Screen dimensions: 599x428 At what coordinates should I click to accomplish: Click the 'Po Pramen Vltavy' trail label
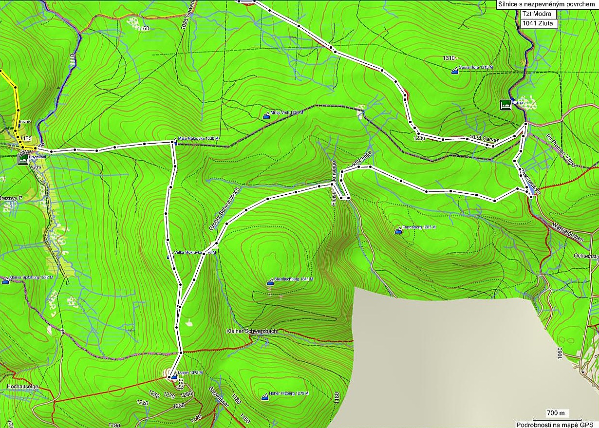coord(561,150)
